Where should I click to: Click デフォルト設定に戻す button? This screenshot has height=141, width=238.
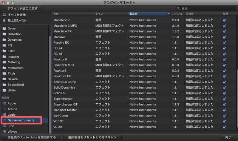coord(22,8)
